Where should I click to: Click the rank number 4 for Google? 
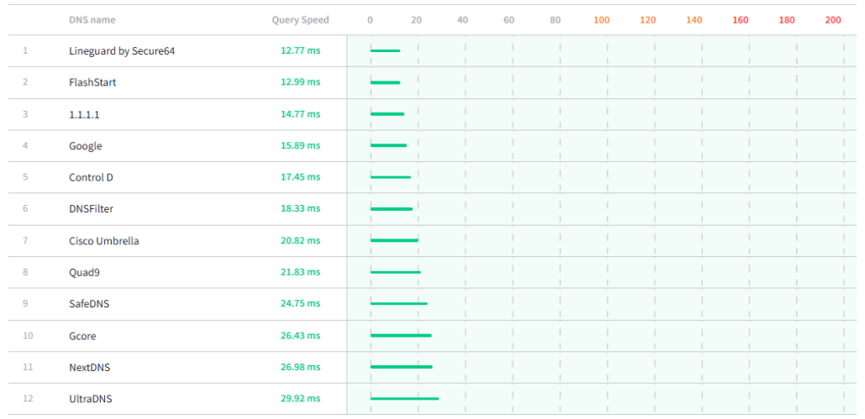point(25,145)
